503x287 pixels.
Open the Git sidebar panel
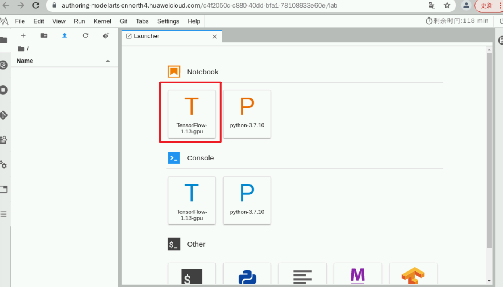[x=3, y=115]
